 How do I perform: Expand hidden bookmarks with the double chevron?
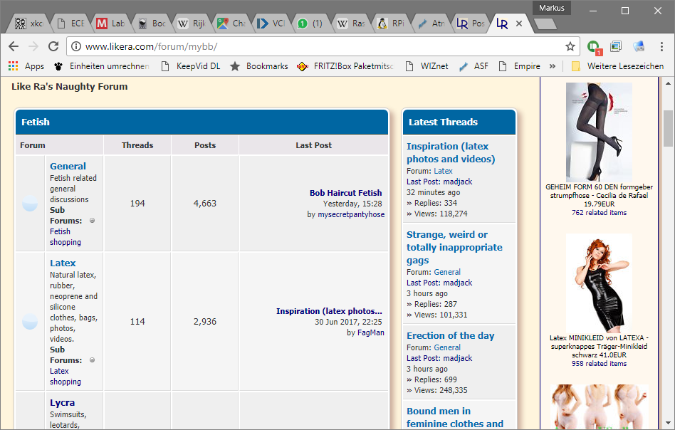[x=552, y=66]
